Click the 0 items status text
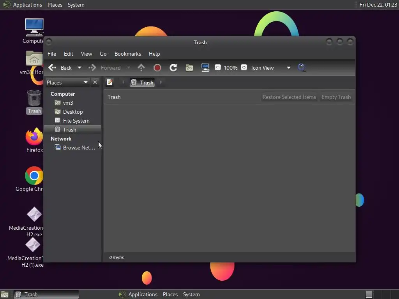This screenshot has width=399, height=299. point(117,257)
